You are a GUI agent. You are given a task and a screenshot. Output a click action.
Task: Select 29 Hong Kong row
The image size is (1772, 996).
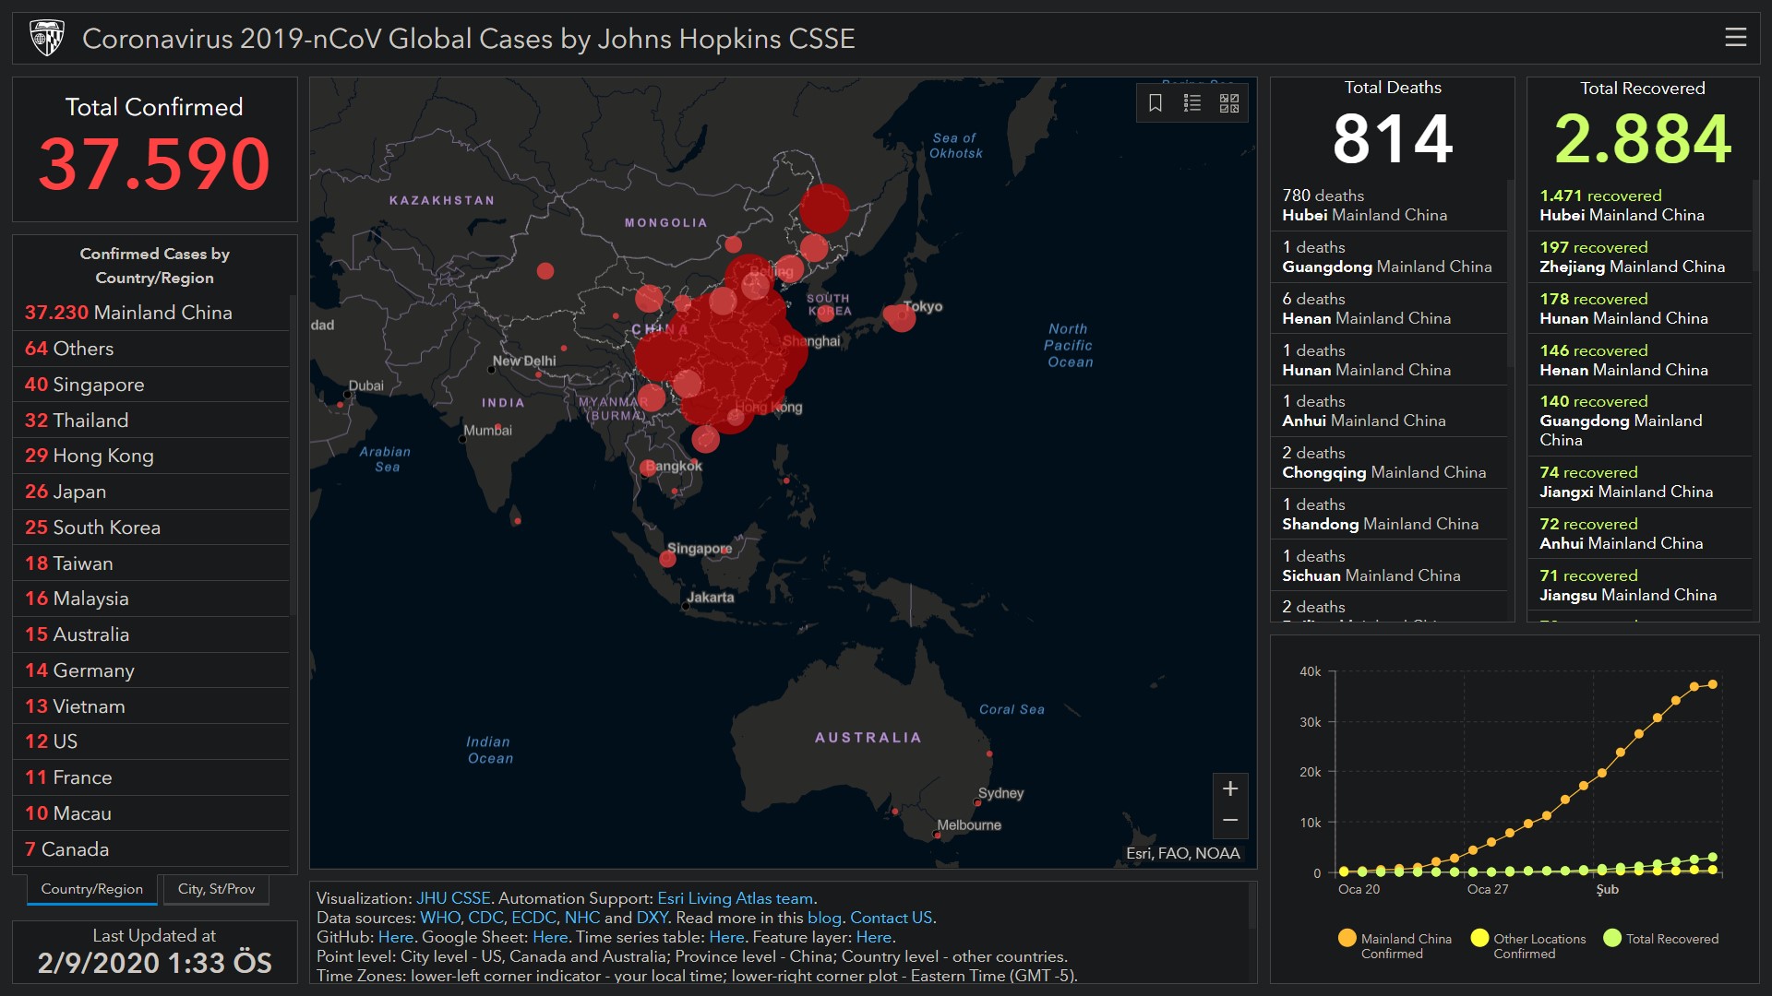[x=151, y=456]
